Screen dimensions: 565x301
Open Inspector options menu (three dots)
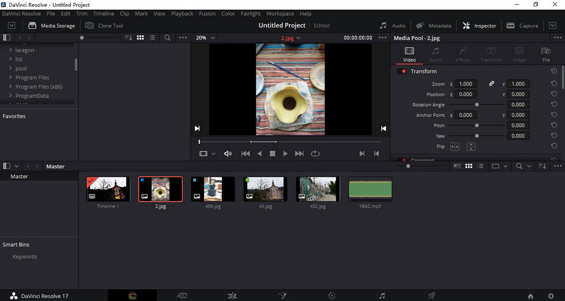[558, 38]
